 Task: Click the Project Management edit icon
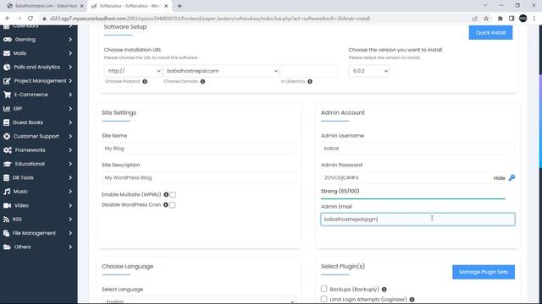pyautogui.click(x=7, y=81)
